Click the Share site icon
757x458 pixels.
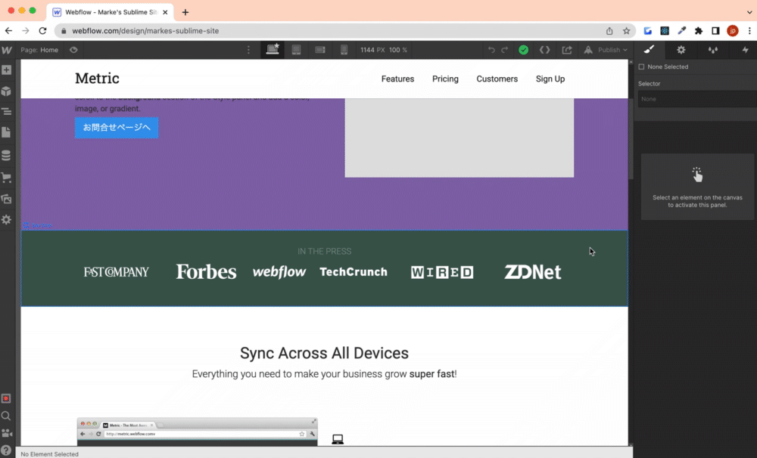pos(567,50)
